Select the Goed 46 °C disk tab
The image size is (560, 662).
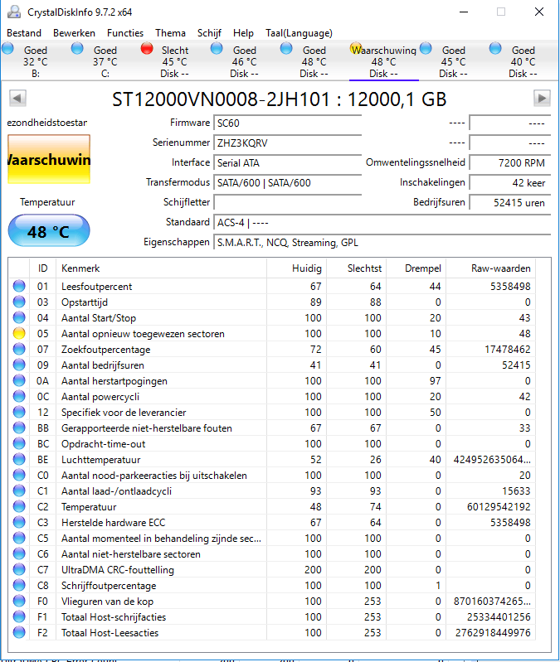point(244,61)
